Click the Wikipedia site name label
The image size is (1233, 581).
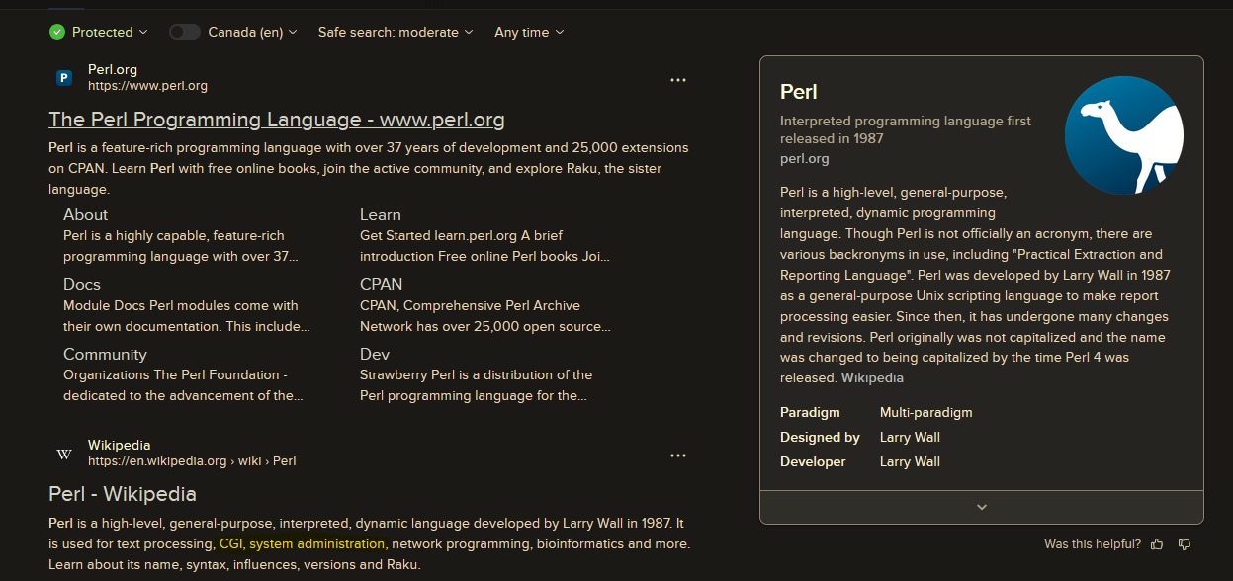coord(120,445)
